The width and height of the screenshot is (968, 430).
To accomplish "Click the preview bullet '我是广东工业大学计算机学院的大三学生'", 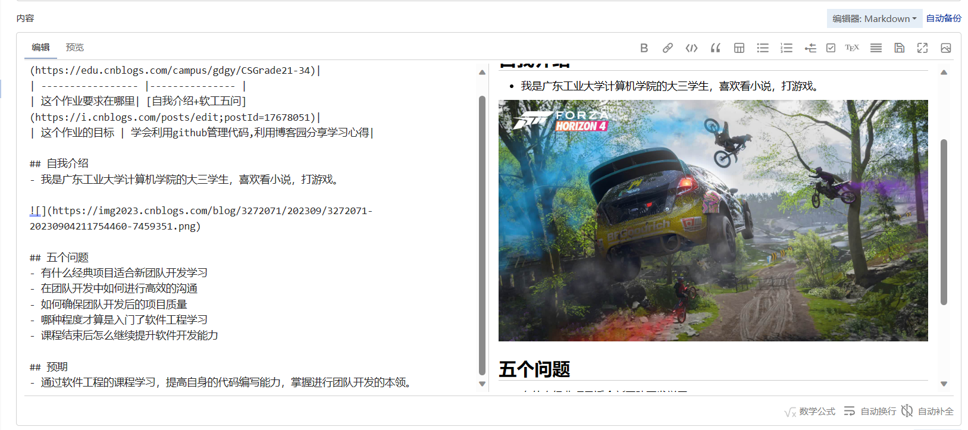I will 672,86.
